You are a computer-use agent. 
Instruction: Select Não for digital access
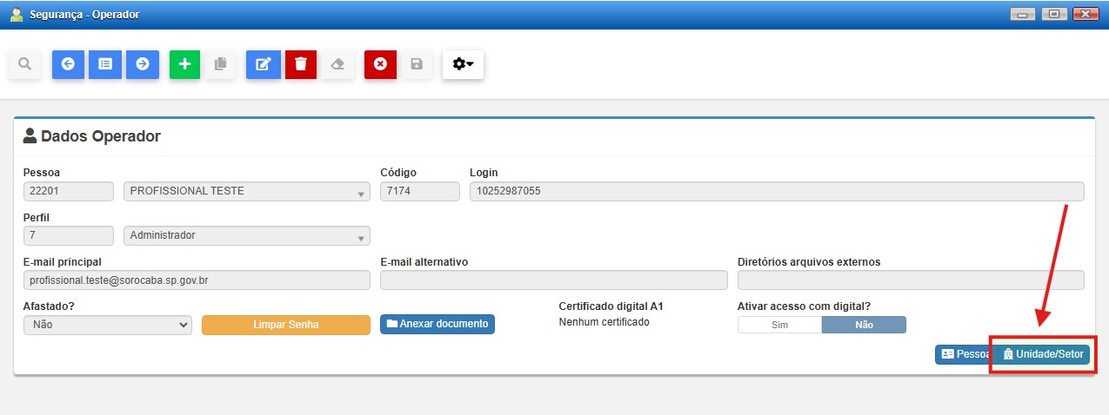(x=864, y=325)
